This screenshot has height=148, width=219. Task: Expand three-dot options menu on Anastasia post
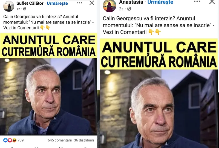(x=197, y=1)
